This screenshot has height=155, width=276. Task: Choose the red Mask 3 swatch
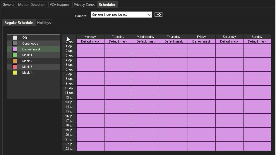15,67
